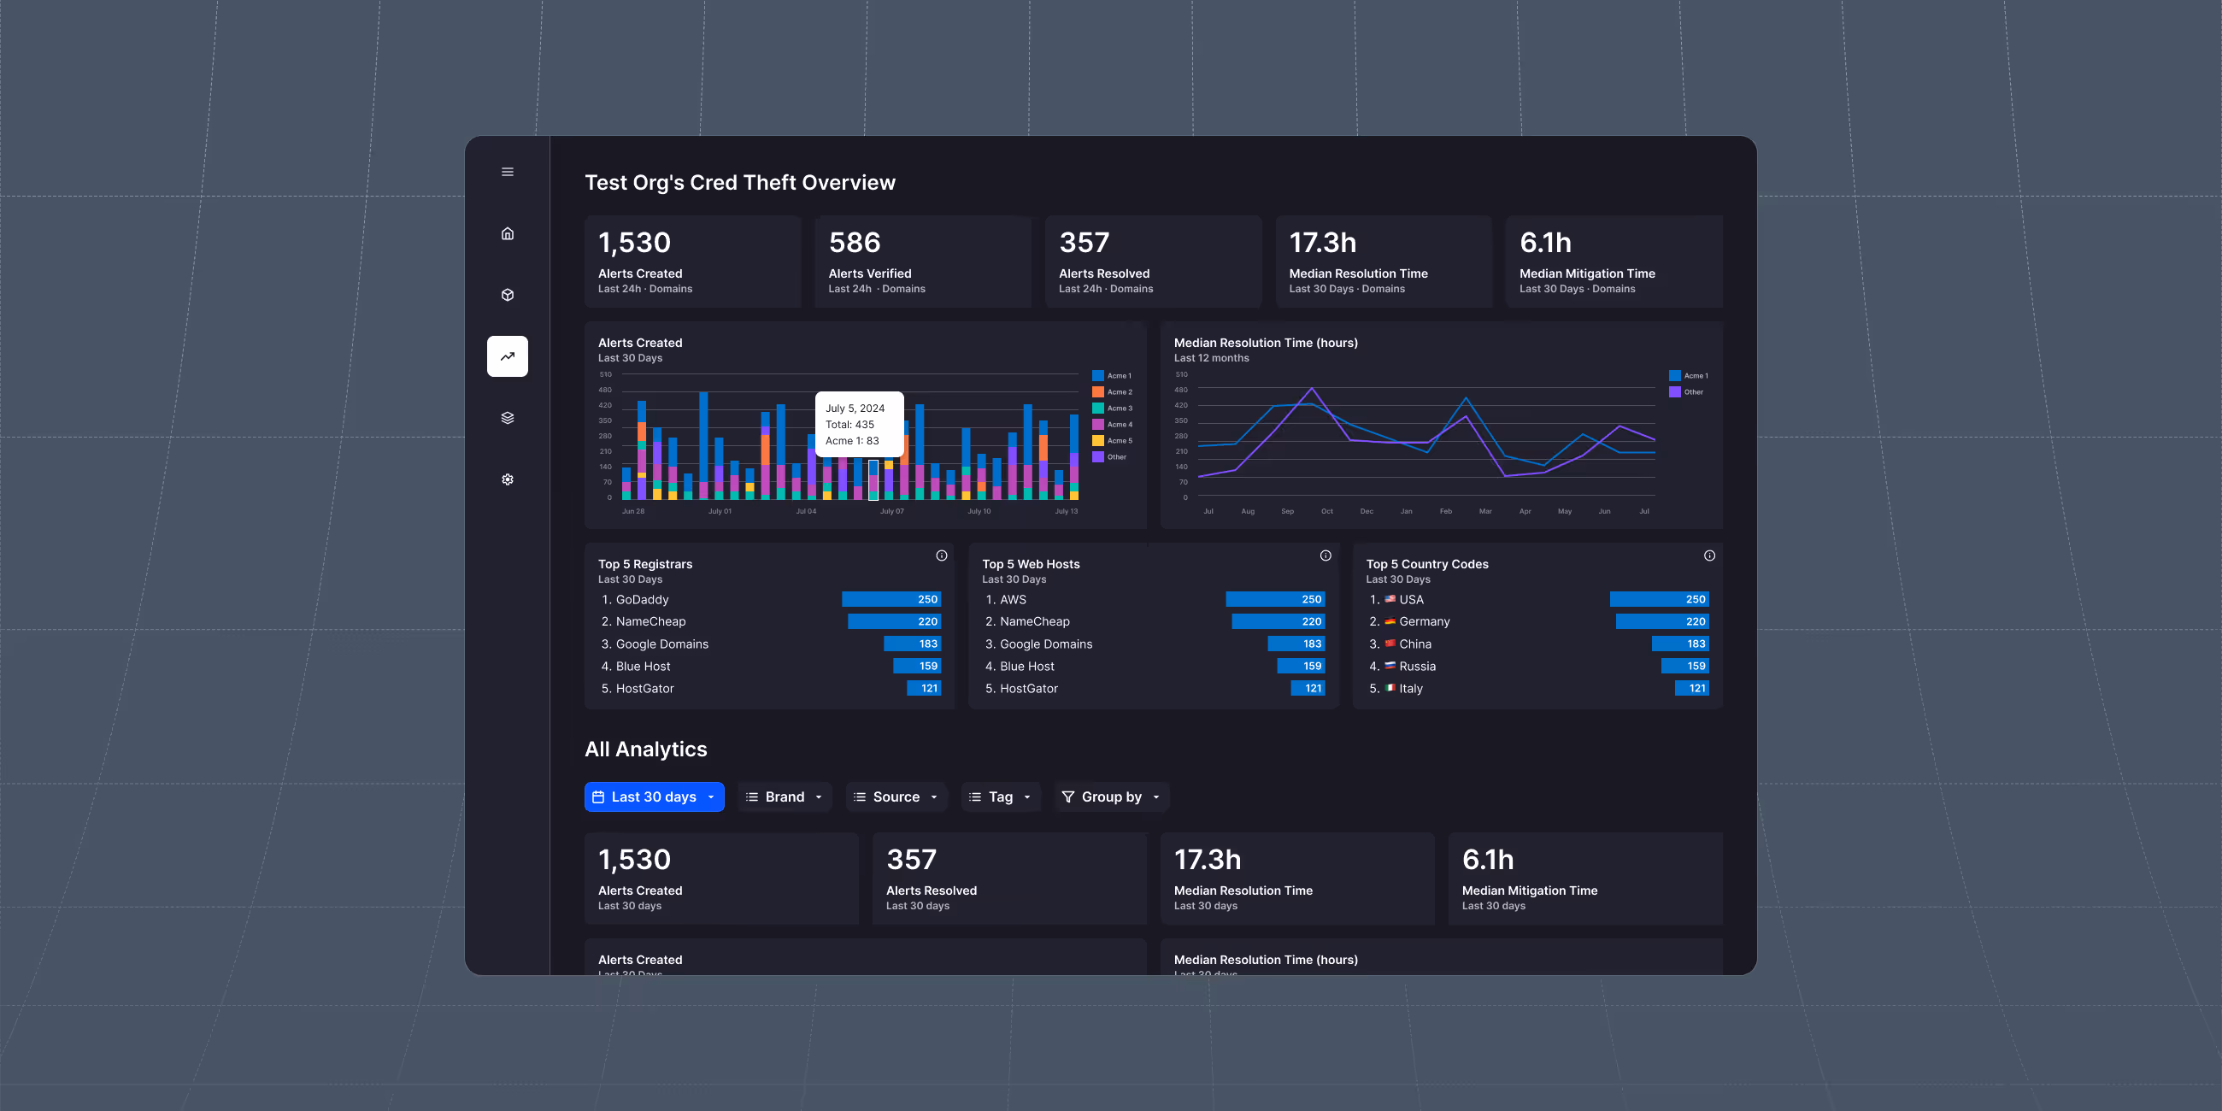Click info icon on Top 5 Web Hosts
The width and height of the screenshot is (2222, 1111).
pos(1325,556)
